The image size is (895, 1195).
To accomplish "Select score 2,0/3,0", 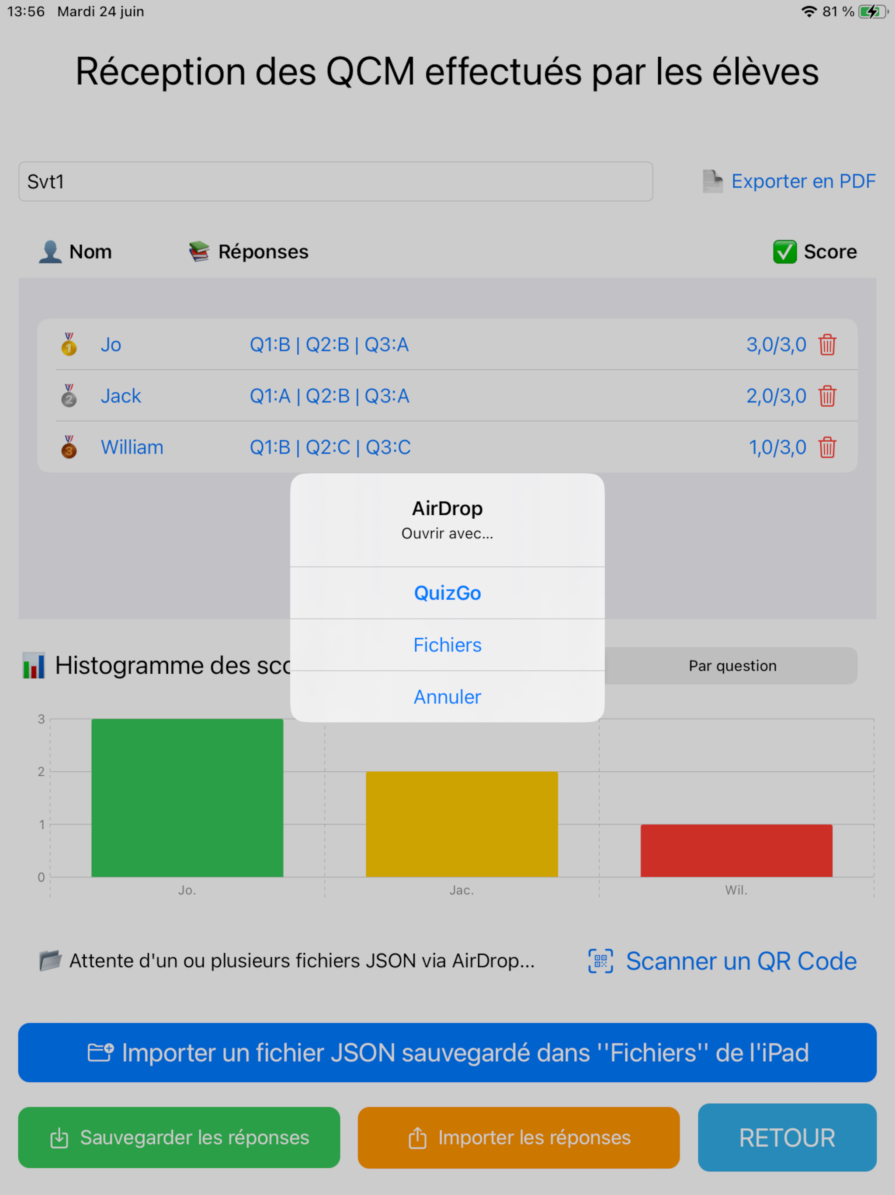I will pyautogui.click(x=776, y=396).
